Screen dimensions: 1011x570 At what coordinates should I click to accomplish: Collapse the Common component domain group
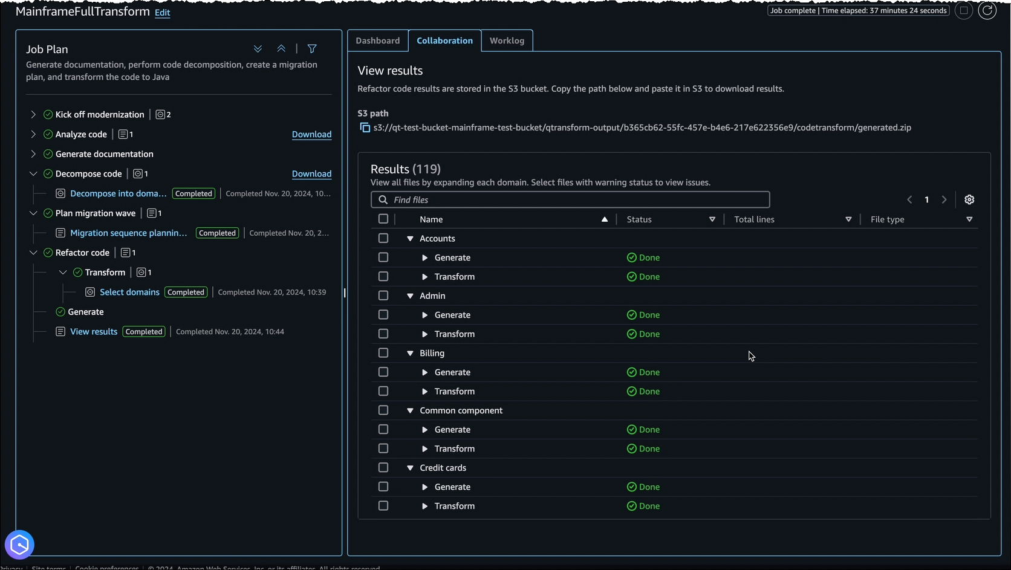[410, 411]
